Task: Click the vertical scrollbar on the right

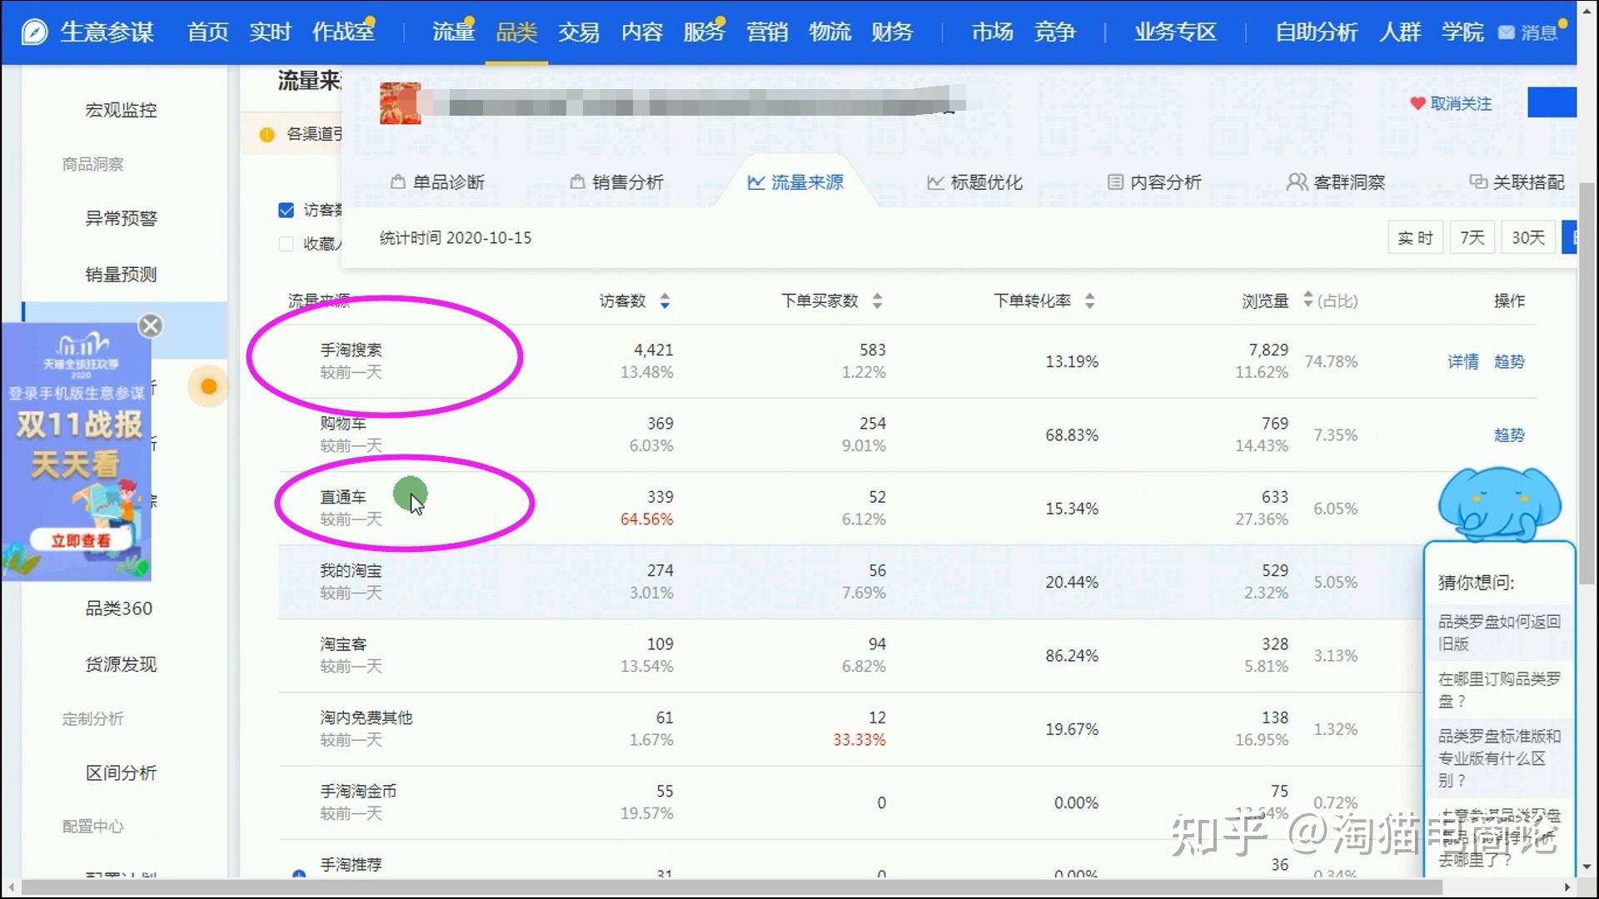Action: (x=1588, y=383)
